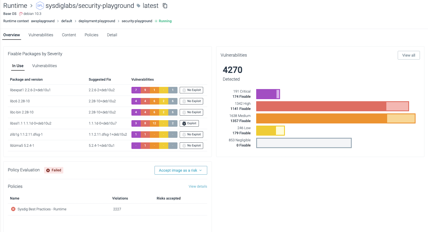Click negligible count 6 for libc6
This screenshot has width=428, height=232.
(173, 101)
